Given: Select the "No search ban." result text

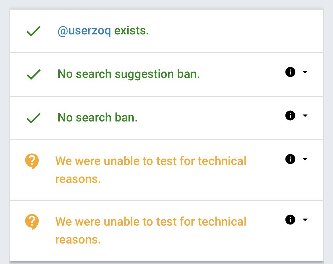Looking at the screenshot, I should click(x=97, y=117).
